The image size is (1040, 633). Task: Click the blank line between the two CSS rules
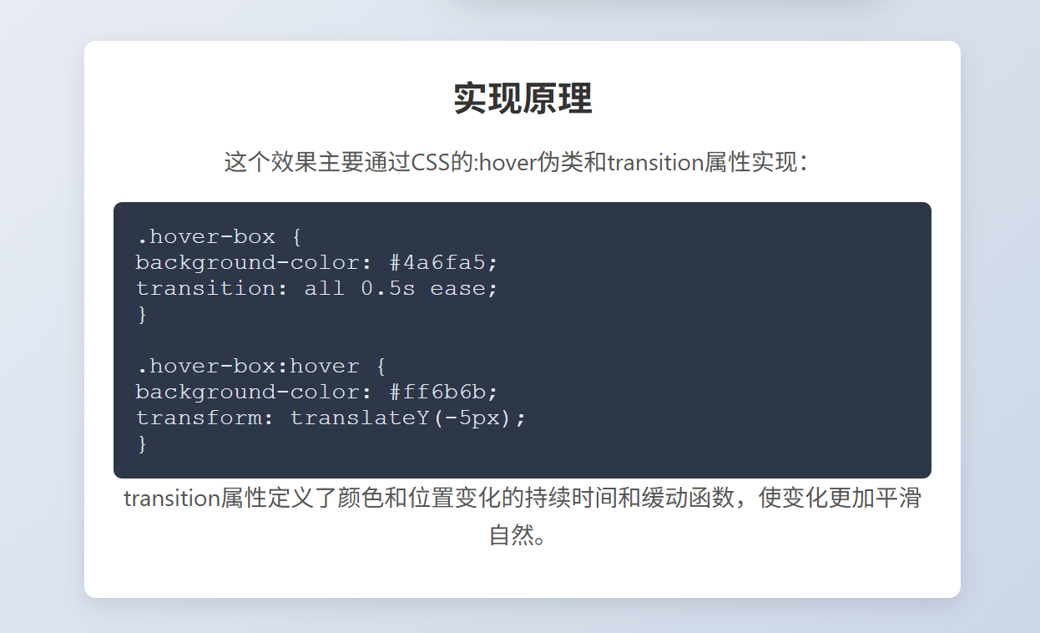click(334, 340)
